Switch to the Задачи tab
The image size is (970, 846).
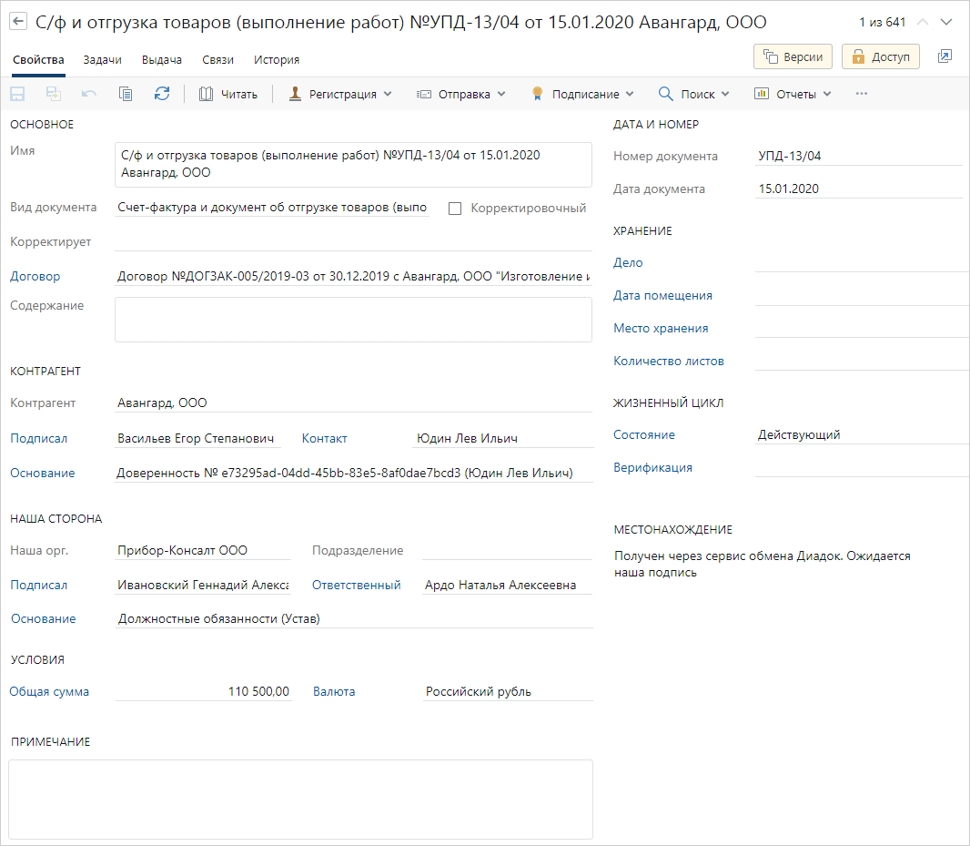(x=102, y=60)
